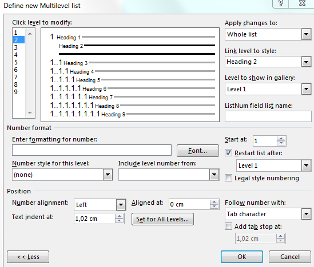Select level 1 in the level list

tap(19, 33)
